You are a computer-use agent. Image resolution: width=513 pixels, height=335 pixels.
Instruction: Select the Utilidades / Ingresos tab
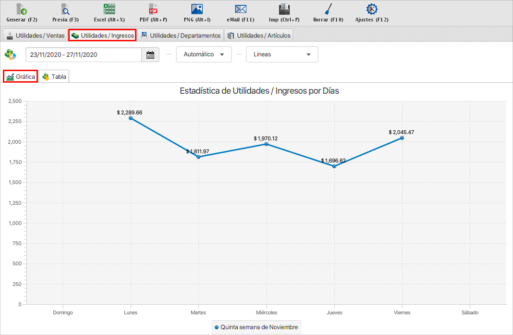pyautogui.click(x=102, y=36)
